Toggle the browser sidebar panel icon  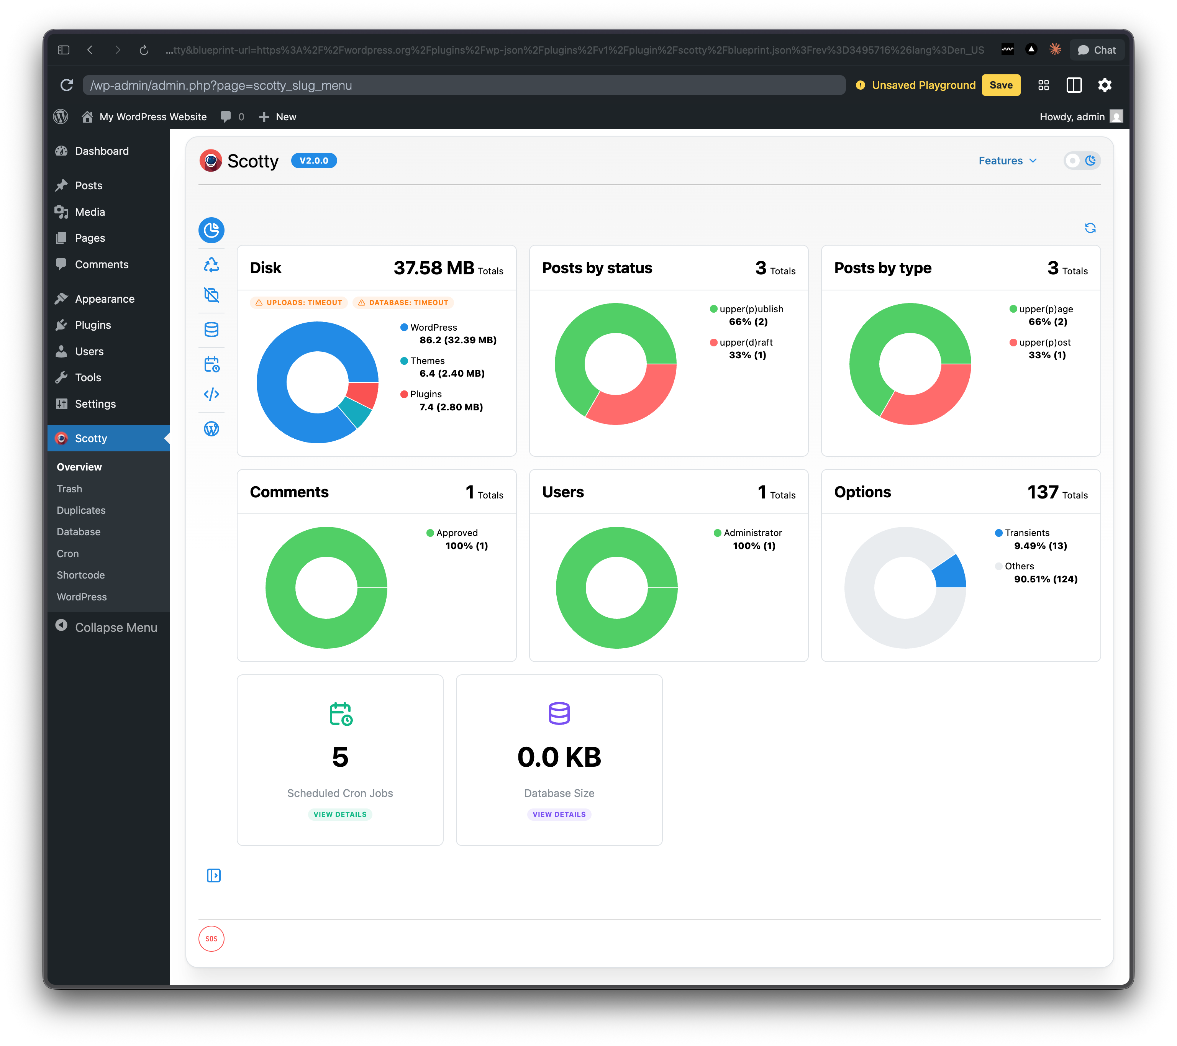point(63,50)
